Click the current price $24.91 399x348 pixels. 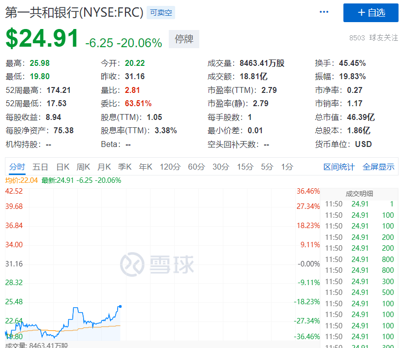click(42, 38)
